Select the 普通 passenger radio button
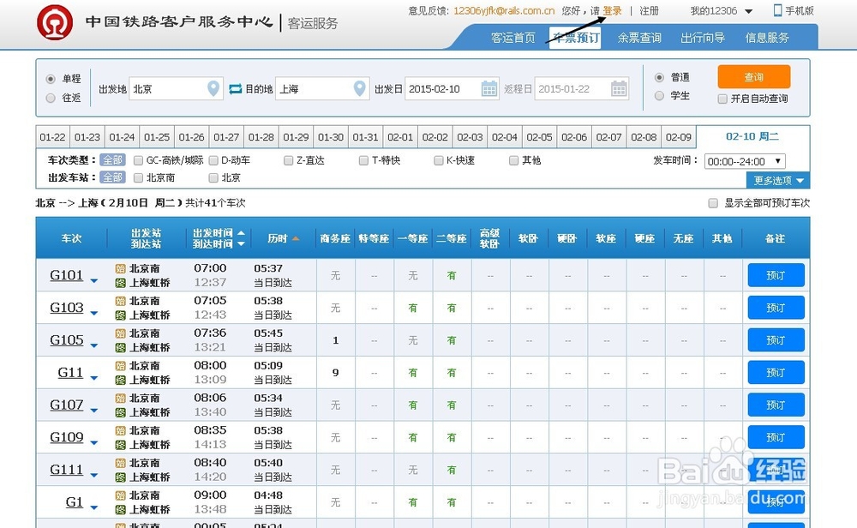 [x=659, y=77]
